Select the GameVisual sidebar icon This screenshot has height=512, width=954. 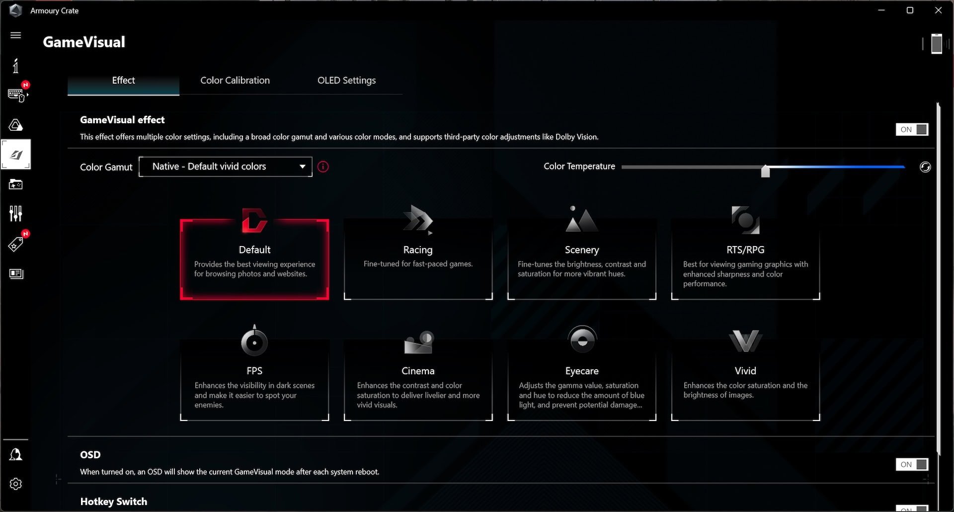(16, 155)
